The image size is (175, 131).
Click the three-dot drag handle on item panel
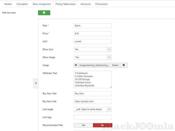pos(36,83)
